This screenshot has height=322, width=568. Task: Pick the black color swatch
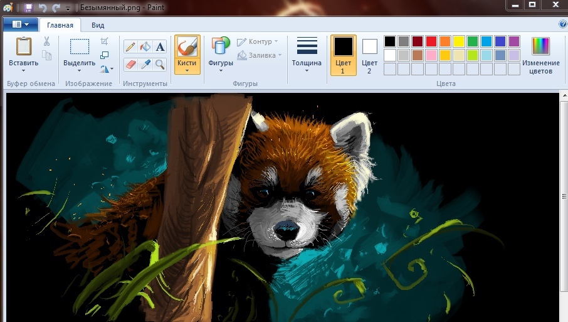tap(390, 41)
